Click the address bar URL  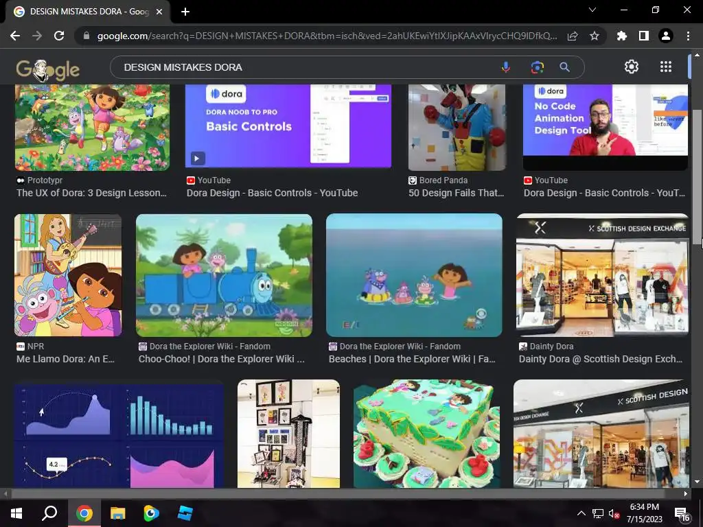327,36
